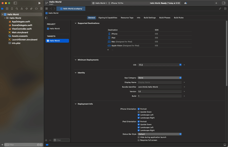Switch to Signing & Capabilities tab

108,18
